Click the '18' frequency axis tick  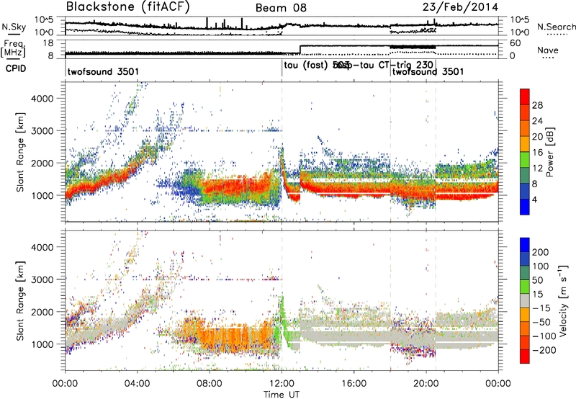tap(48, 43)
